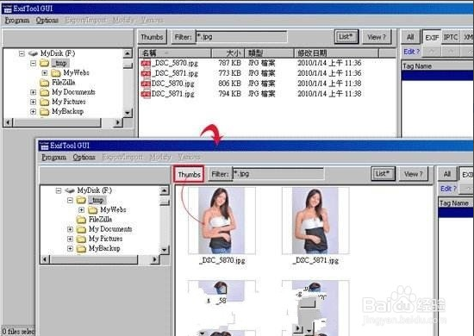474x336 pixels.
Task: Select _tmp folder icon in front window
Action: pos(81,200)
